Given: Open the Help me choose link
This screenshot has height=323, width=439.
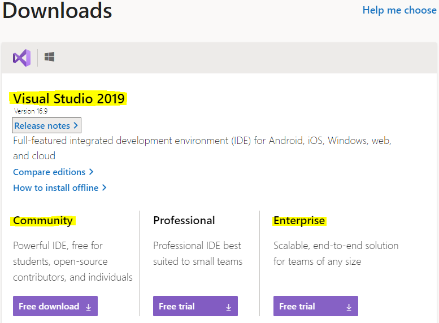Looking at the screenshot, I should tap(399, 10).
